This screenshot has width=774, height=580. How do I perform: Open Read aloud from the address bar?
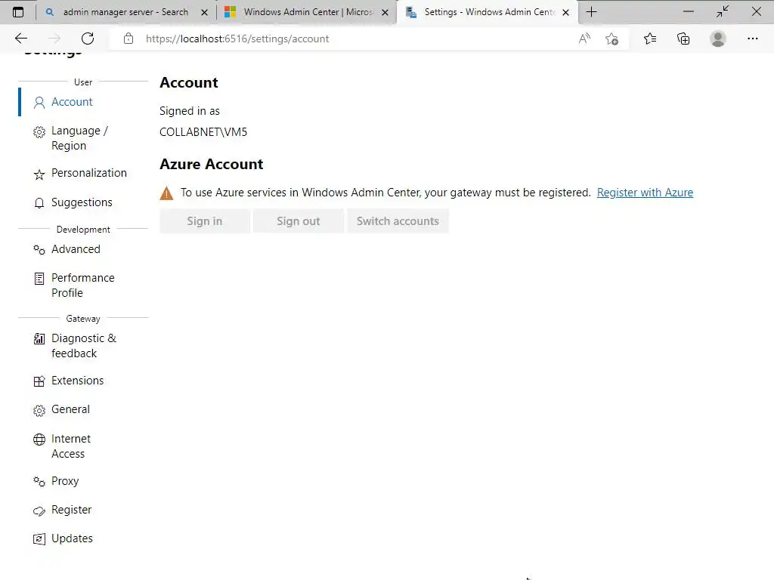(584, 39)
